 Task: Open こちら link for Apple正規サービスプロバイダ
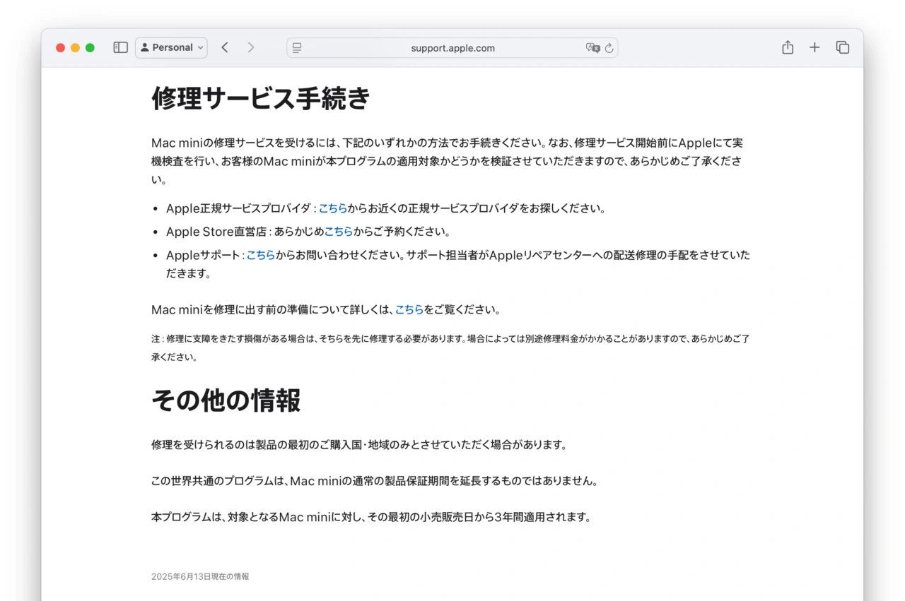click(x=332, y=208)
